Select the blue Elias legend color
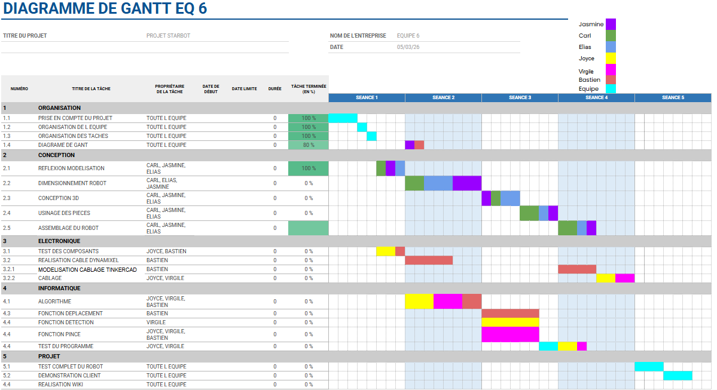The height and width of the screenshot is (390, 717). 611,47
